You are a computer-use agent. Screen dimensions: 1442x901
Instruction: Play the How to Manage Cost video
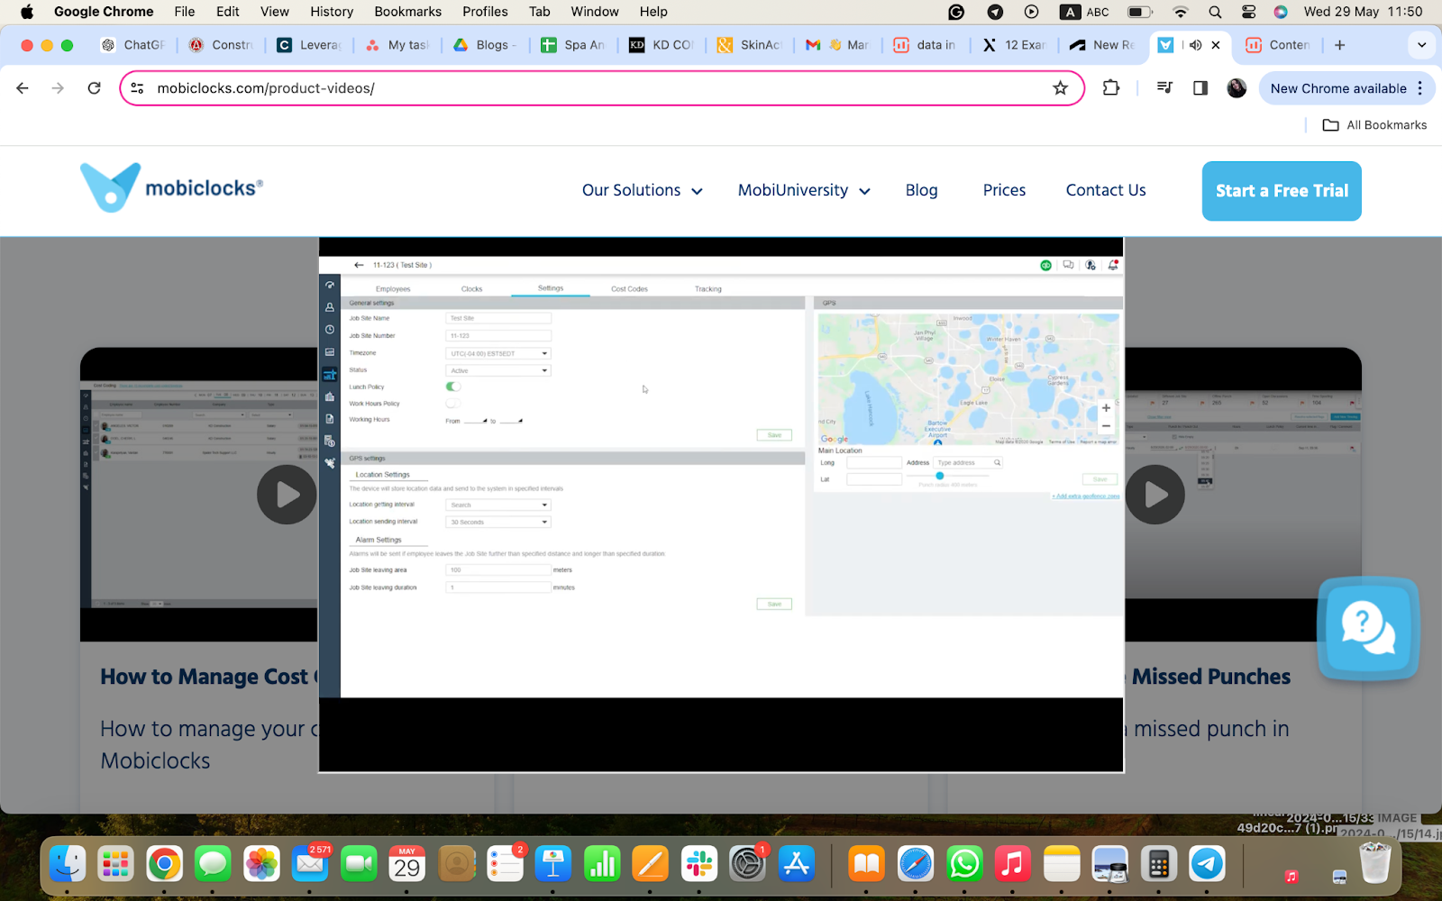click(287, 494)
